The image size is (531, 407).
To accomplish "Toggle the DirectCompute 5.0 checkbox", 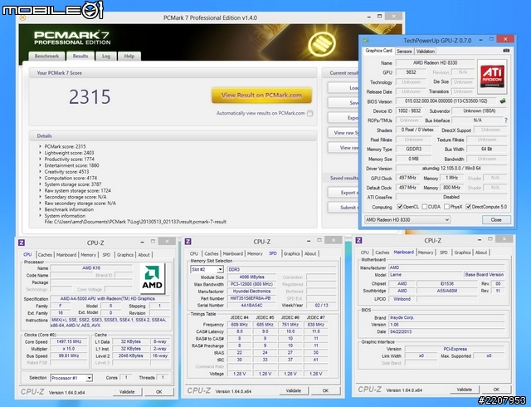I will tap(468, 207).
